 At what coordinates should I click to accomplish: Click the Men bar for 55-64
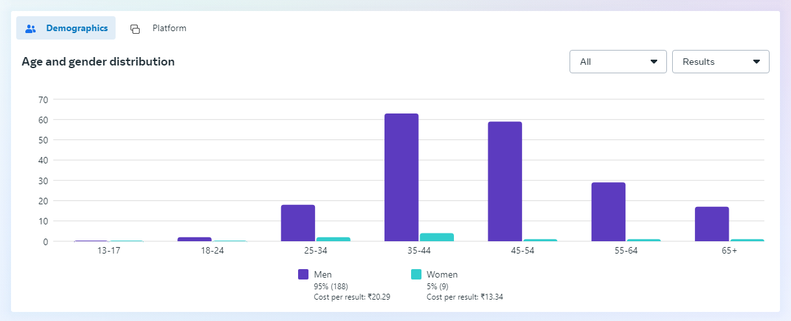609,211
